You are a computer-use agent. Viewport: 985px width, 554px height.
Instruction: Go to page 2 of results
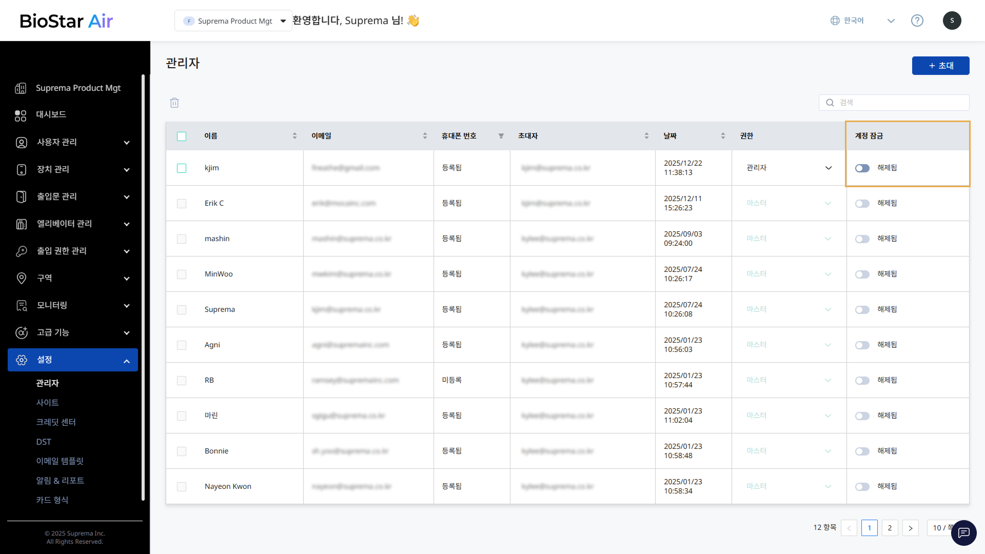[x=890, y=528]
